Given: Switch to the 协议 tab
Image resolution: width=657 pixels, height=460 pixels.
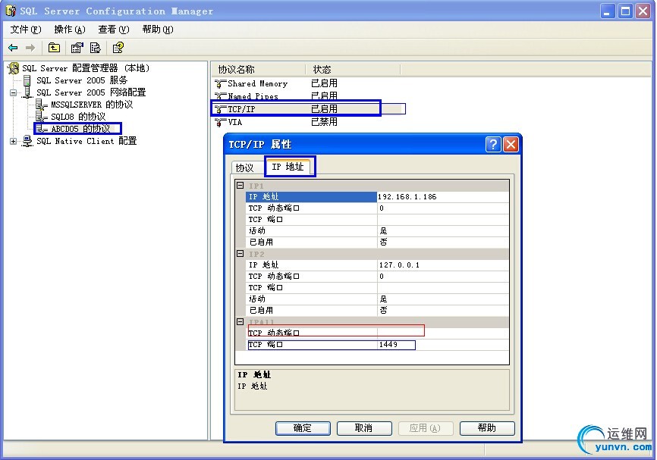Looking at the screenshot, I should tap(245, 167).
